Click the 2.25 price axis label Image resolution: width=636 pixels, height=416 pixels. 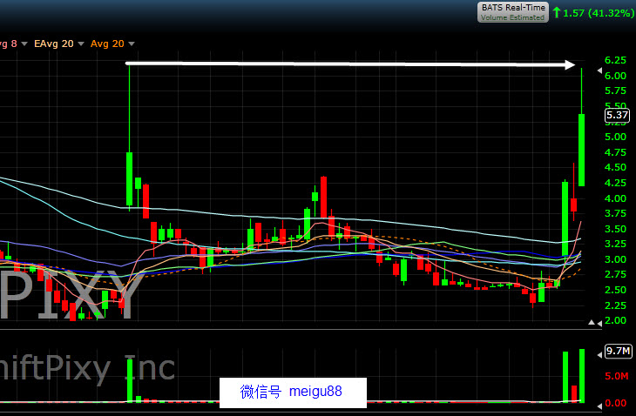pos(615,305)
